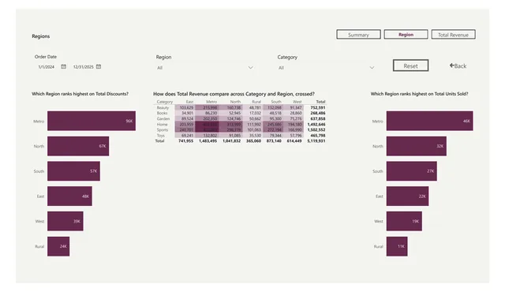Click the West column header in matrix
The width and height of the screenshot is (505, 292).
[x=297, y=102]
